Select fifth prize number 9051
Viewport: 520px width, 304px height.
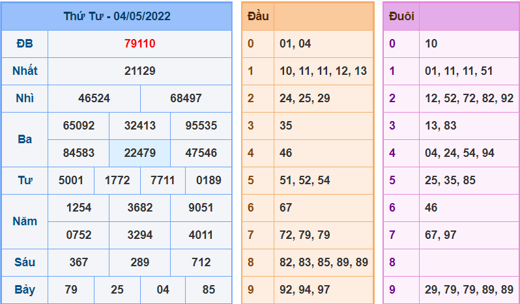201,208
